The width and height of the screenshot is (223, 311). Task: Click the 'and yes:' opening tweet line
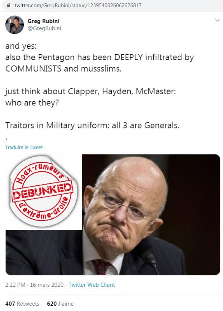click(21, 46)
